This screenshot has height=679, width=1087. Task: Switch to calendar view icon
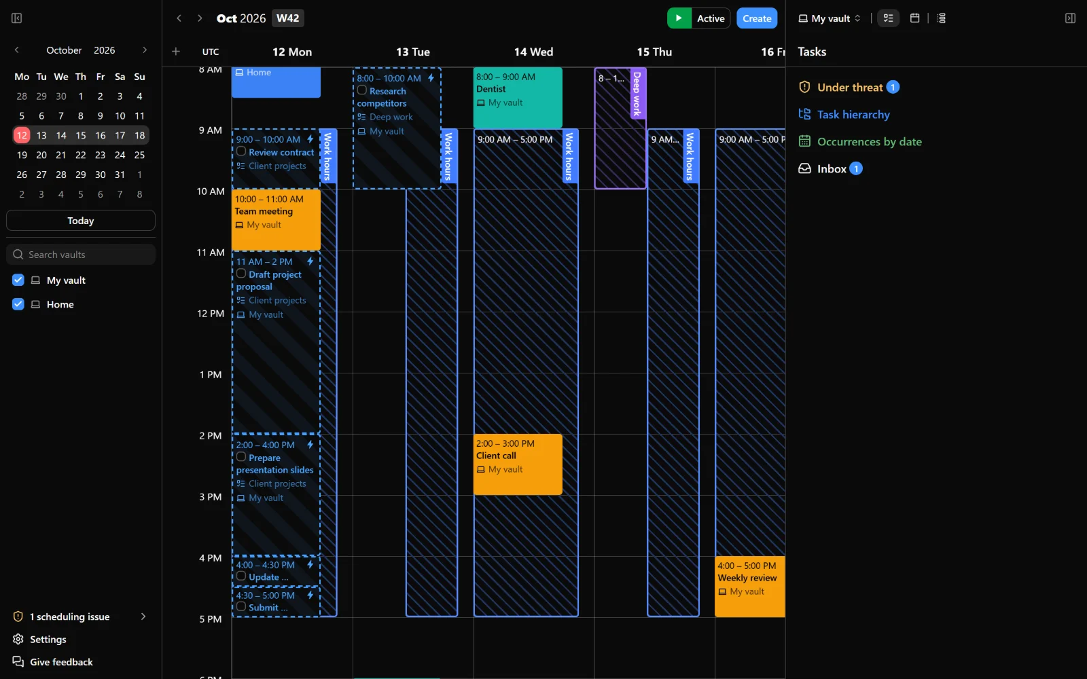914,18
